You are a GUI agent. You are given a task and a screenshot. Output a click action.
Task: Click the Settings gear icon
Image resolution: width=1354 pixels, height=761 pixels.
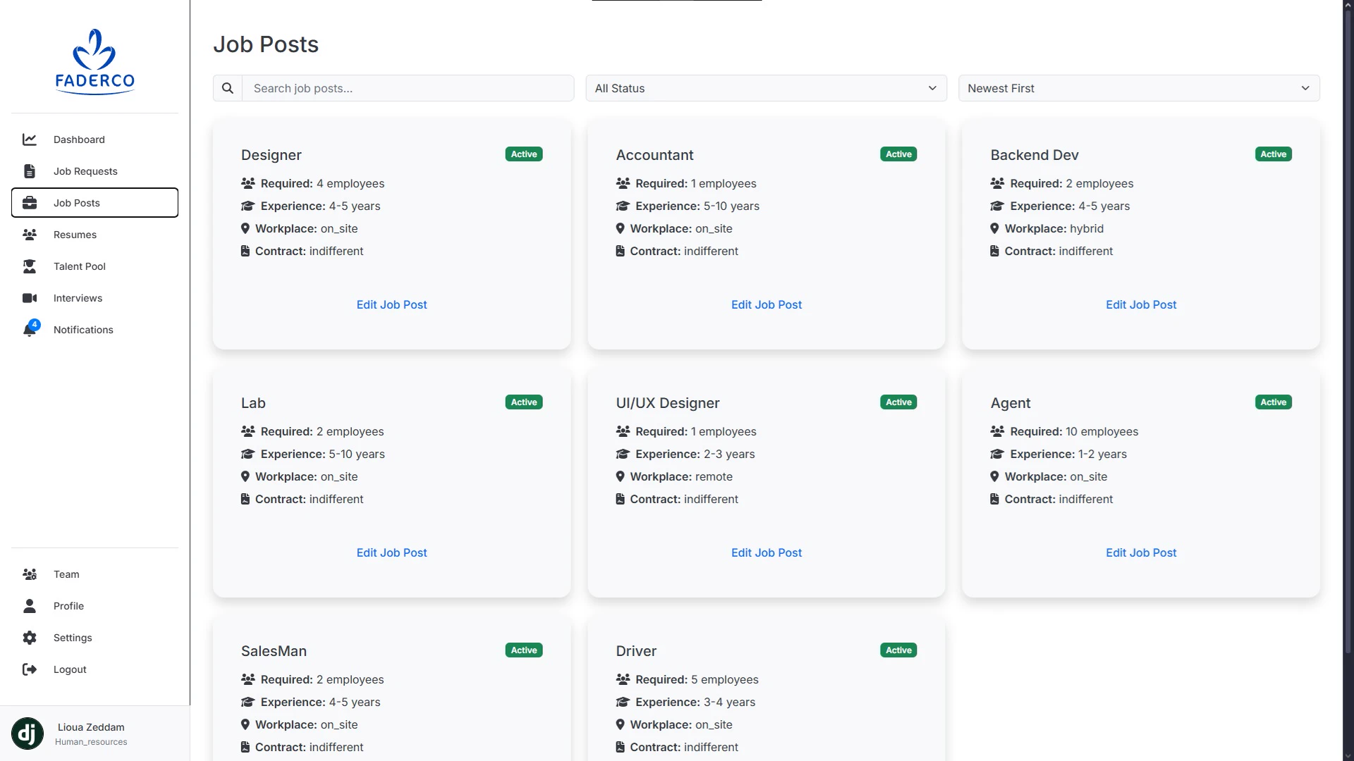(30, 638)
